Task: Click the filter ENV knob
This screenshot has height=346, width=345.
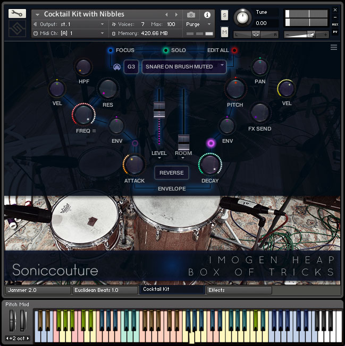Action: [x=116, y=126]
